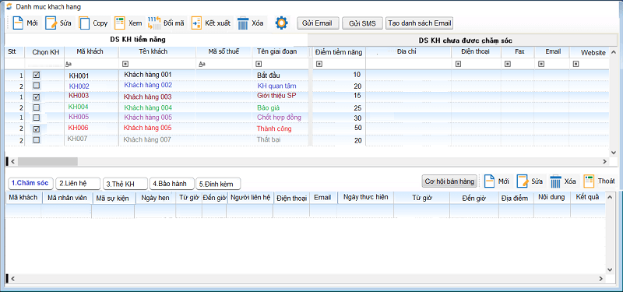This screenshot has width=623, height=292.
Task: Click the Ngày hẹn column header in lower grid
Action: coord(155,198)
